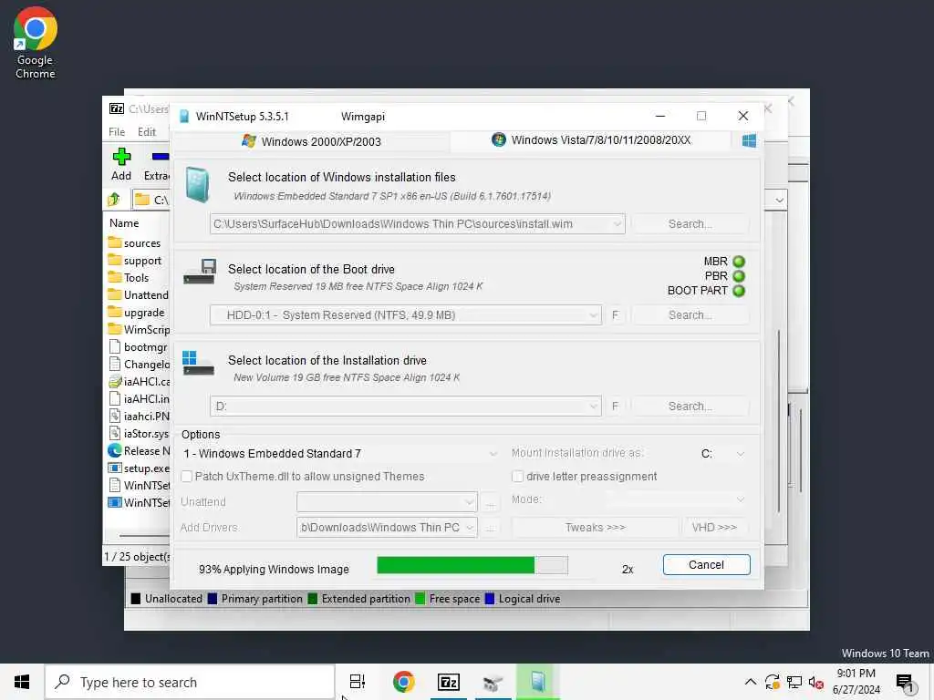Click the muted volume tray icon
The height and width of the screenshot is (700, 934).
815,682
